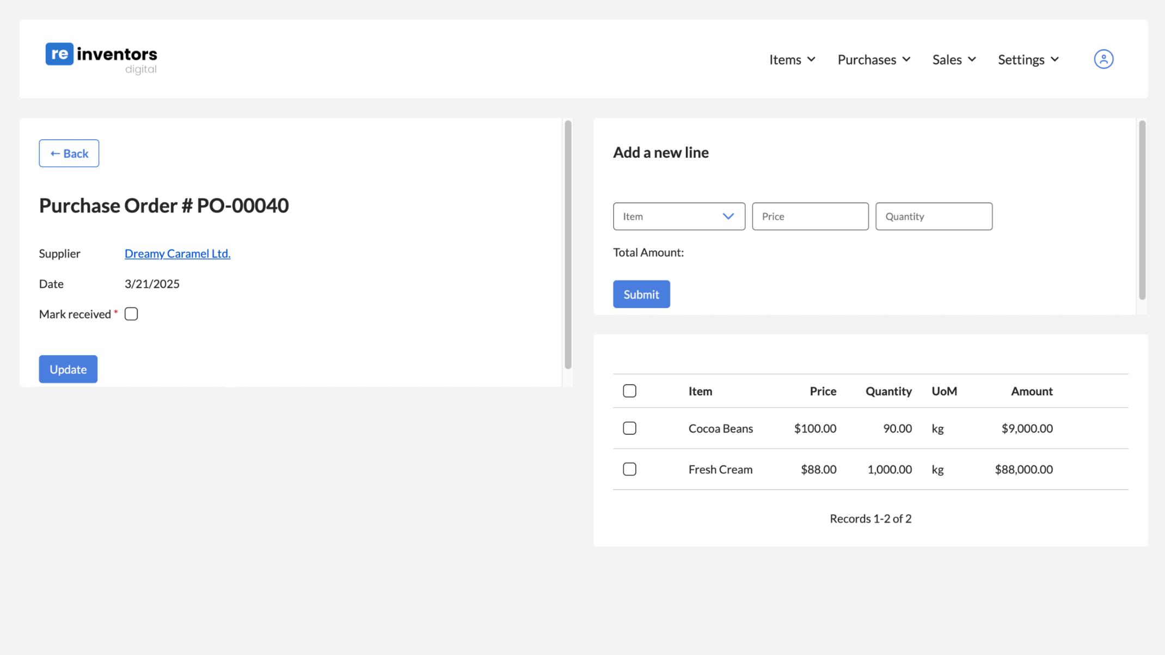Click the purchase order panel scrollbar

568,245
